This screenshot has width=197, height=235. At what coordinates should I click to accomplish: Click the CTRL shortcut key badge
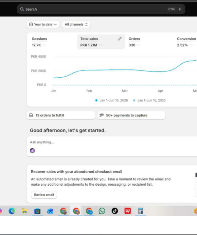[172, 9]
